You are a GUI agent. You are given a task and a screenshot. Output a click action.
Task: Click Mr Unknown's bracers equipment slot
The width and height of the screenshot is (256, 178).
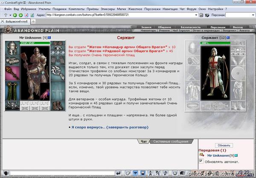(x=12, y=61)
